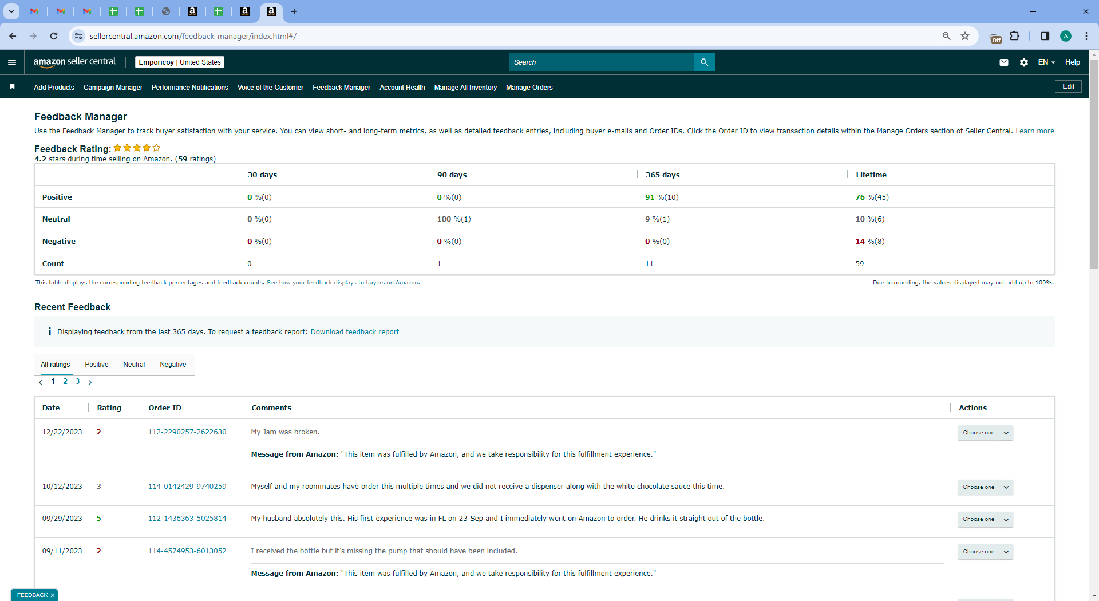
Task: Go to Voice of the Customer
Action: 270,88
